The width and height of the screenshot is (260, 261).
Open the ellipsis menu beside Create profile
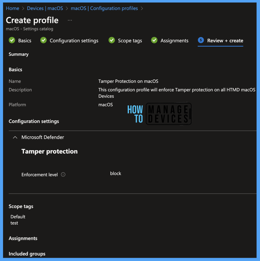tap(70, 20)
